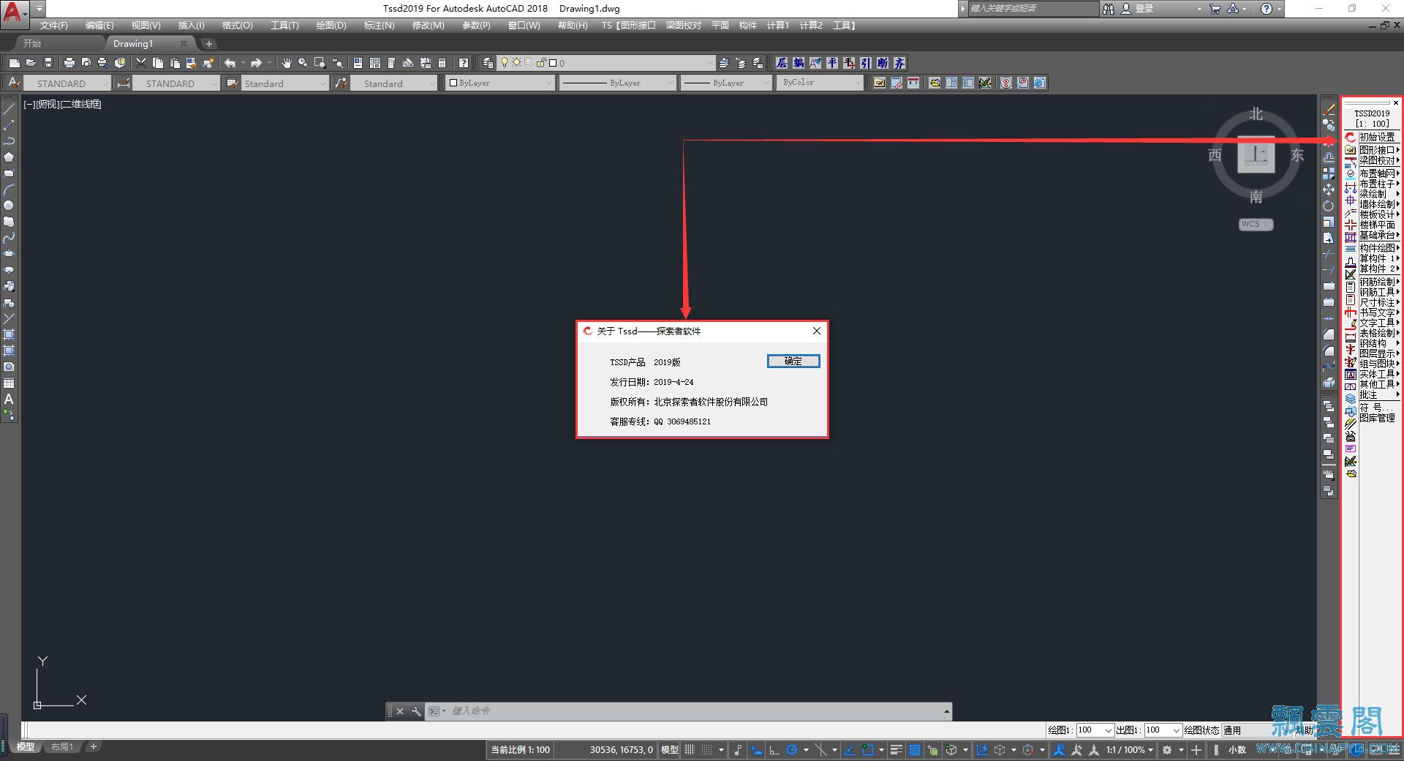1404x761 pixels.
Task: Select the Line draw tool
Action: click(x=9, y=109)
